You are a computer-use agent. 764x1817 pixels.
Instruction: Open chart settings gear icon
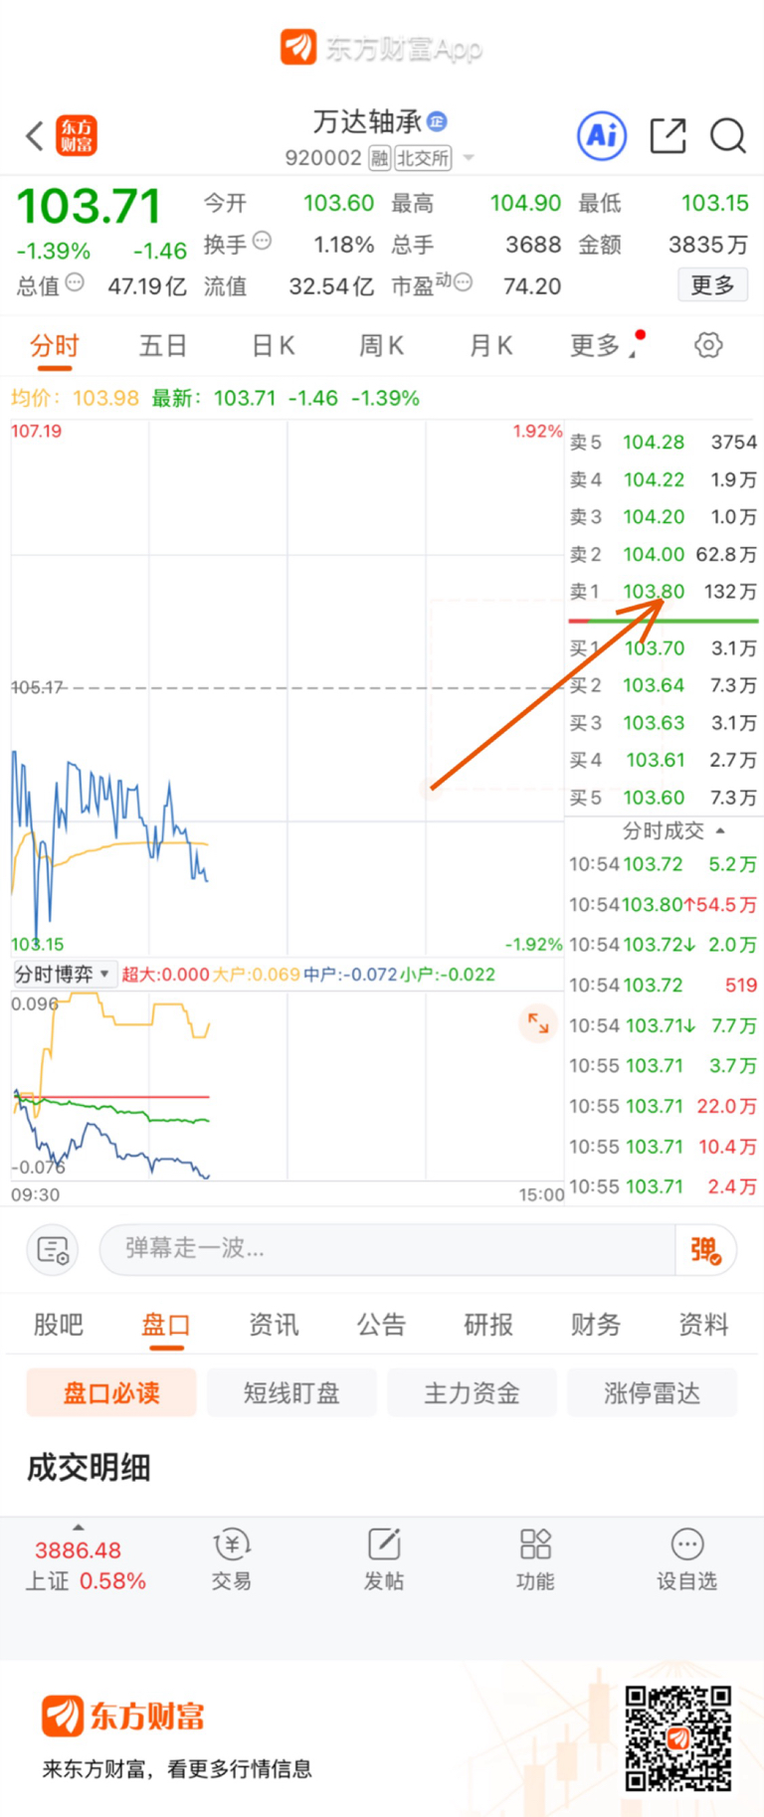(x=708, y=345)
